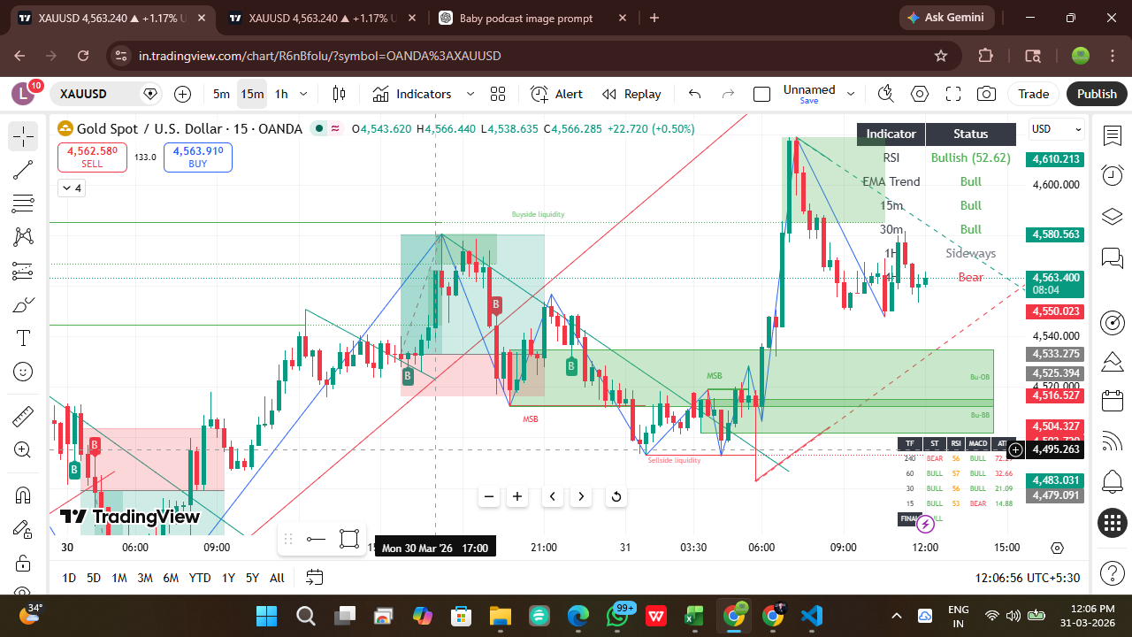Click the Mon 30 Mar date field
1132x637 pixels.
[x=434, y=547]
